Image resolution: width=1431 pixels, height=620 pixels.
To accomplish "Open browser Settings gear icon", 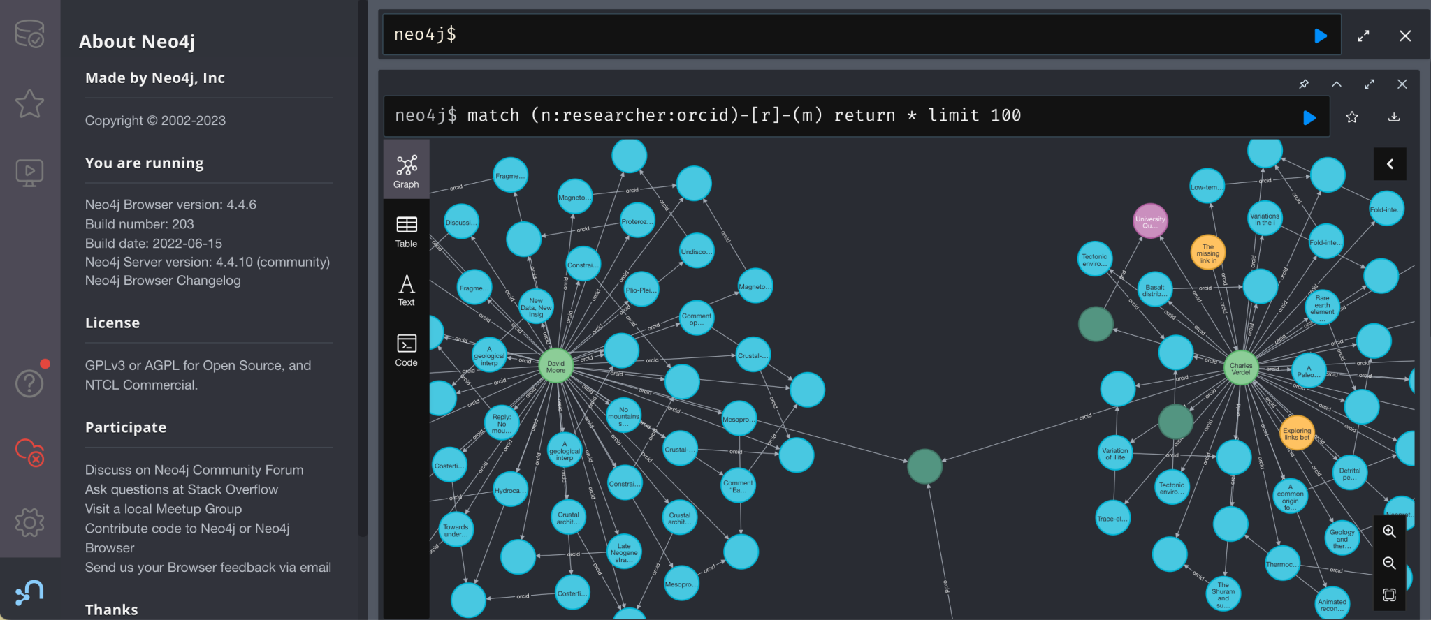I will point(29,522).
